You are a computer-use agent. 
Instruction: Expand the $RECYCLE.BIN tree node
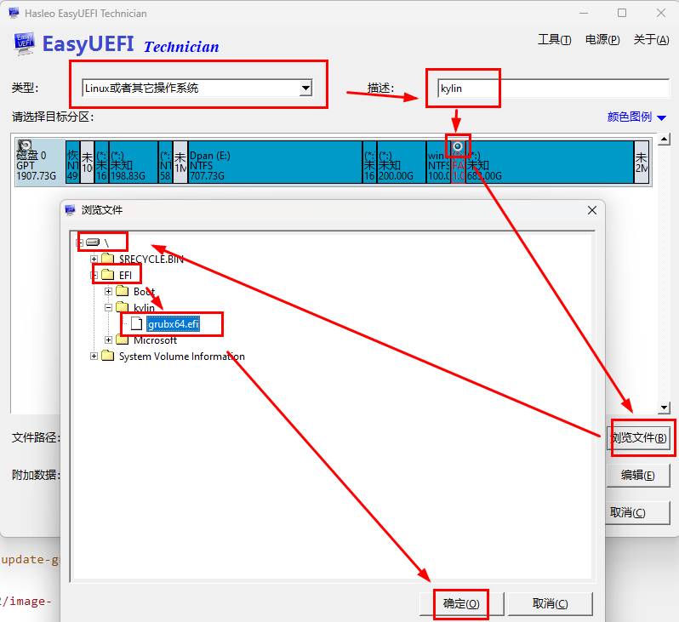pos(94,259)
